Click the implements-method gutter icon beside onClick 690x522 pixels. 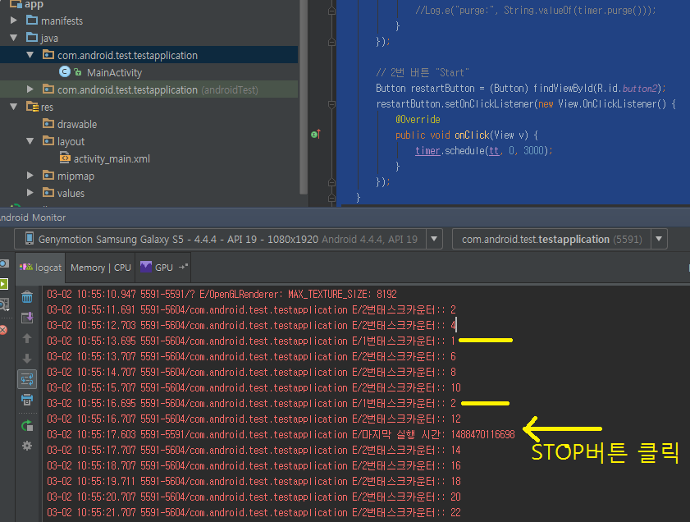(315, 134)
